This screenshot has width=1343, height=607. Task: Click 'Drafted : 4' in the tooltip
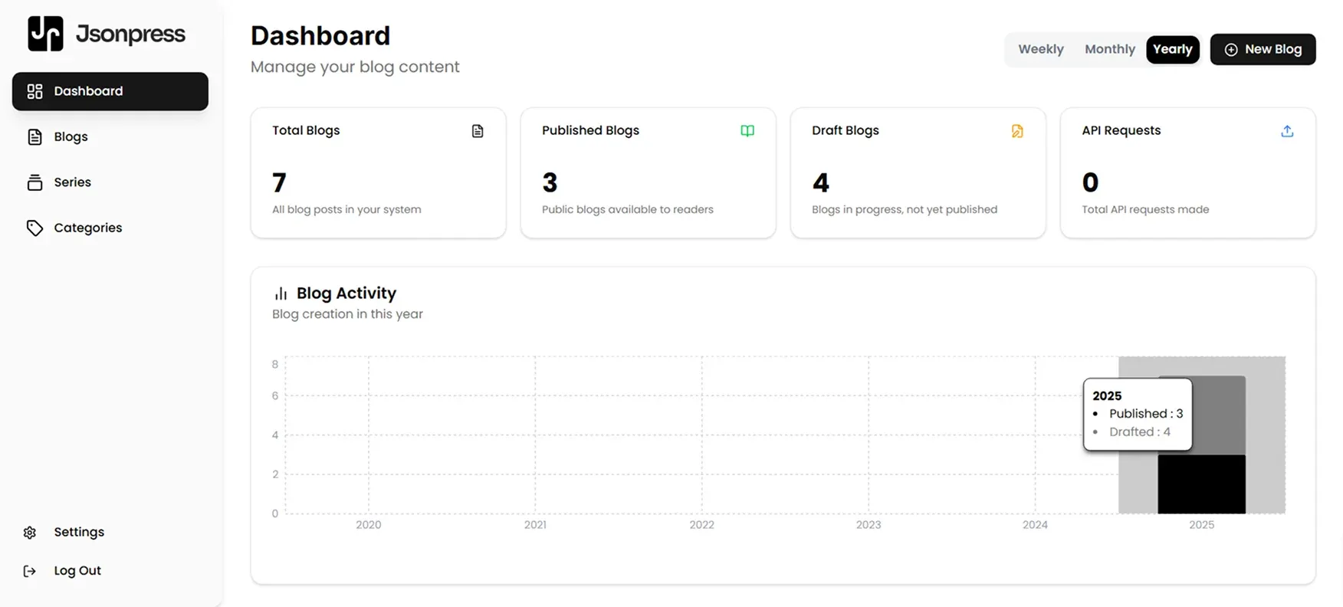[1140, 432]
